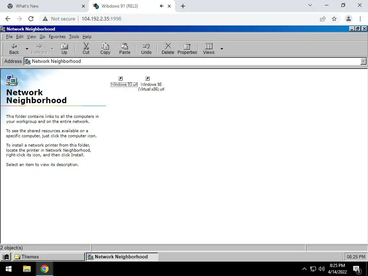368x276 pixels.
Task: Click the Undo toolbar icon
Action: click(x=146, y=46)
